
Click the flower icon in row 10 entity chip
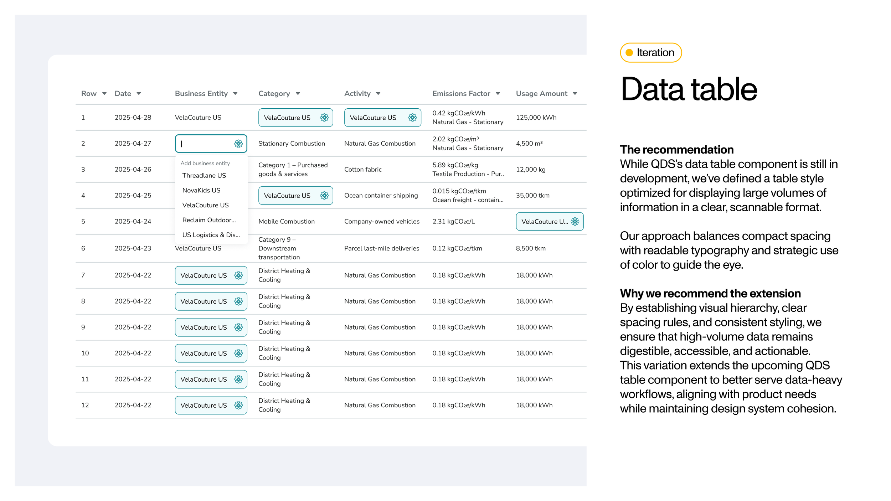[238, 353]
